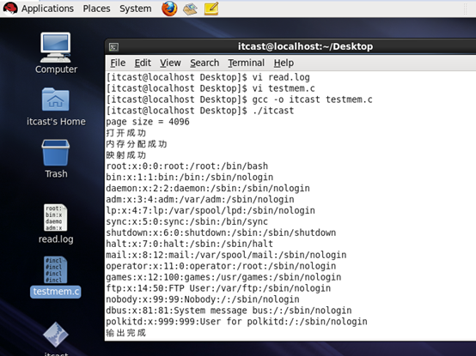Click the operator:x:11:0 passwd line
Image resolution: width=476 pixels, height=356 pixels.
coord(221,266)
